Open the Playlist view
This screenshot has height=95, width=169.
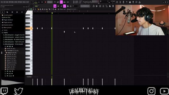pos(94,6)
